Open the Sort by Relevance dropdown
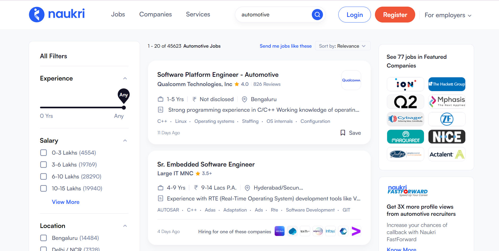The image size is (499, 251). click(x=343, y=46)
